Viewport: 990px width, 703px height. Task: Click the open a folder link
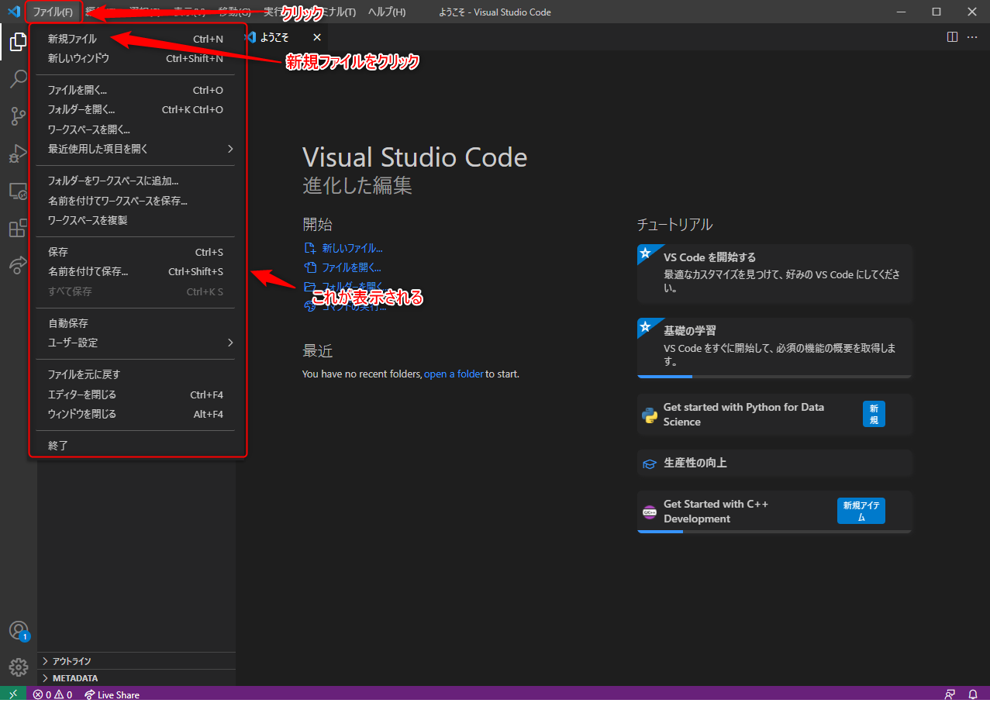coord(454,374)
